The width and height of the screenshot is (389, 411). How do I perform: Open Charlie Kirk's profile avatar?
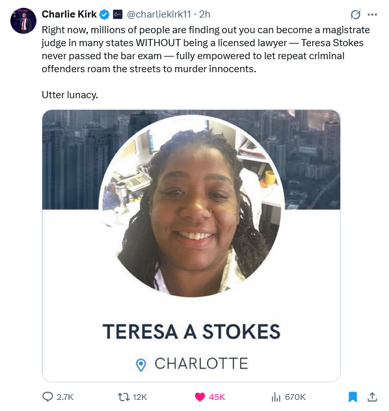23,21
